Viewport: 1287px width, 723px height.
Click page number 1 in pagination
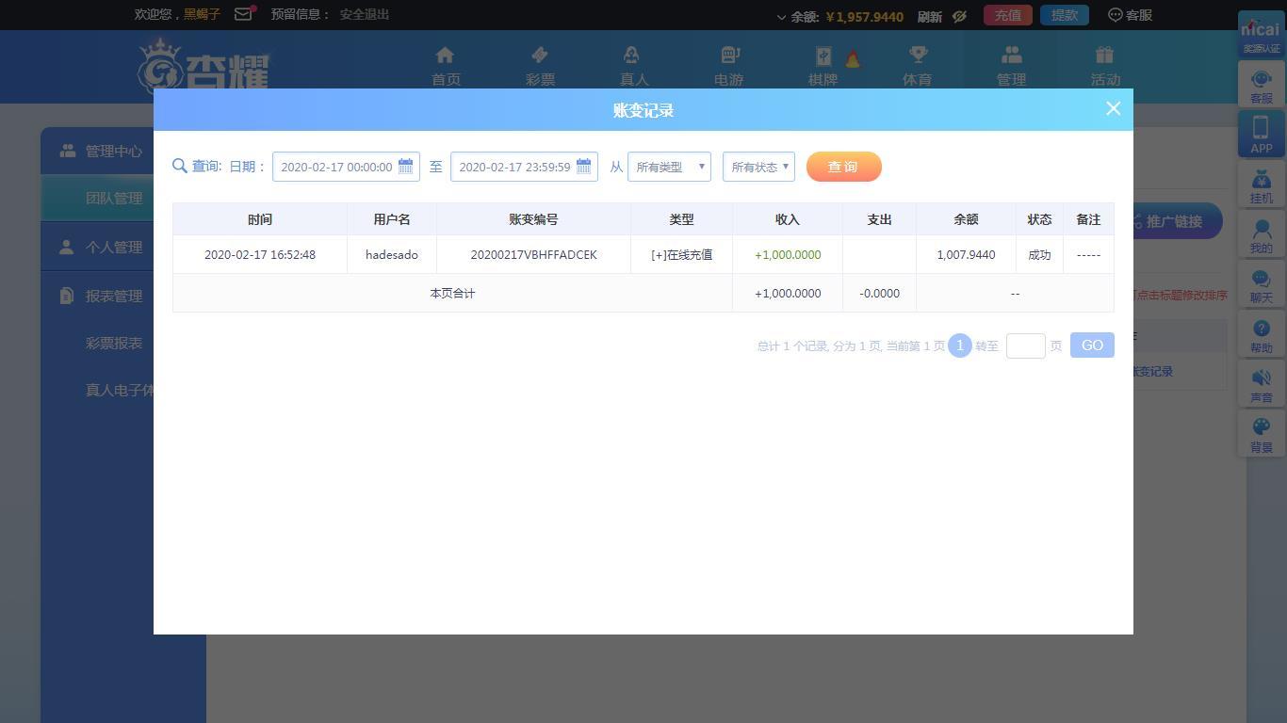pyautogui.click(x=959, y=345)
